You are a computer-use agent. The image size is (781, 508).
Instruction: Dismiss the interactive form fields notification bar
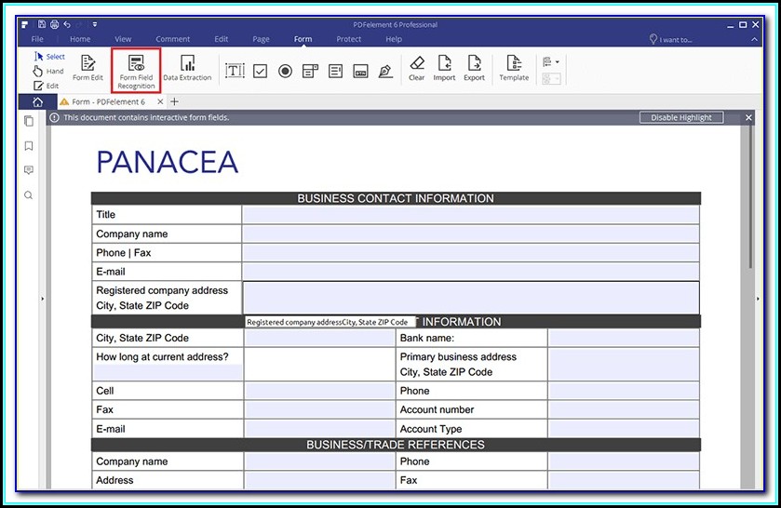click(748, 117)
